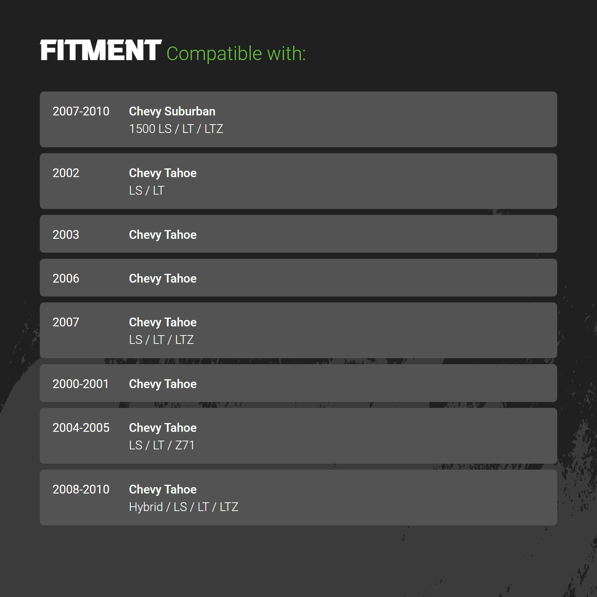Select the 2007-2010 Chevy Suburban row

pos(298,119)
